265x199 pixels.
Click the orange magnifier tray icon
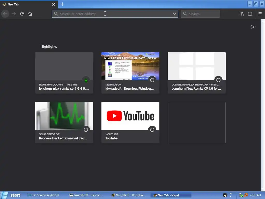(x=246, y=195)
